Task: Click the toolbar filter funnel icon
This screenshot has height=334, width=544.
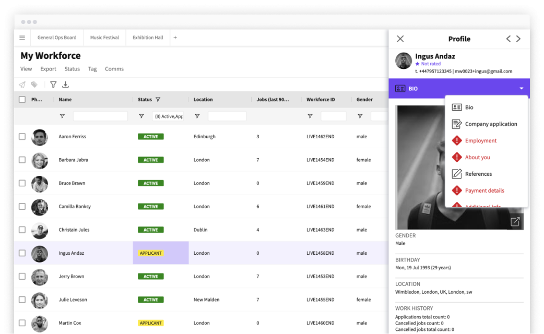Action: [x=53, y=85]
